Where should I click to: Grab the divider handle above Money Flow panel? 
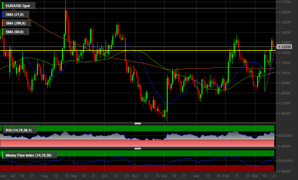[138, 148]
